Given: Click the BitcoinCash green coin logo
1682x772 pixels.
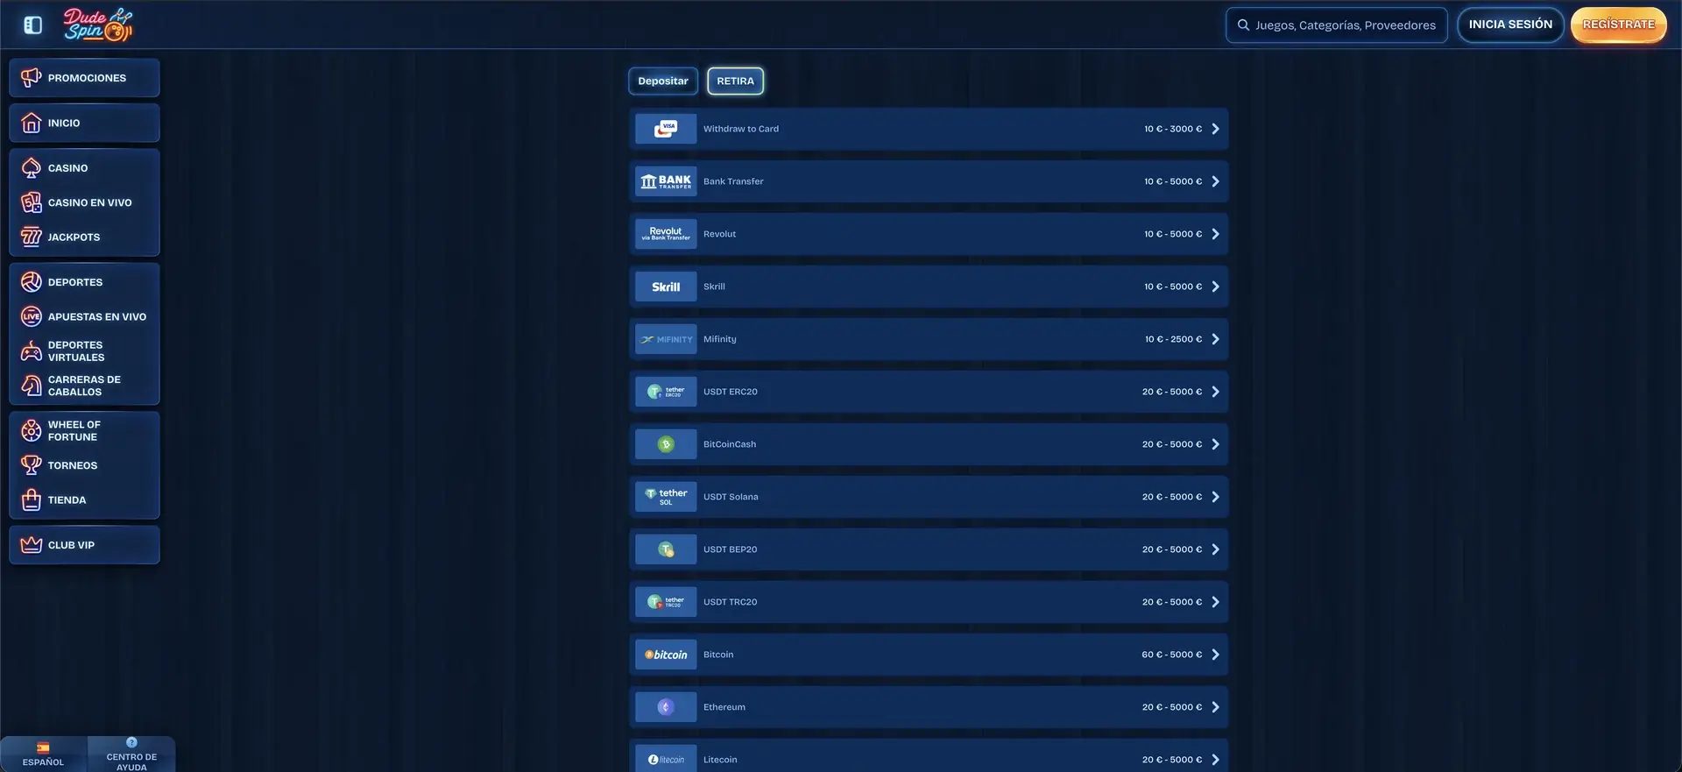Looking at the screenshot, I should [666, 444].
